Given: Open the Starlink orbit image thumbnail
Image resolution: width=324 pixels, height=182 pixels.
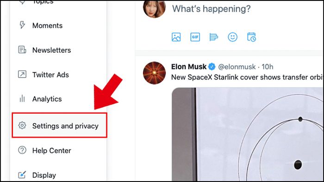Looking at the screenshot, I should pos(247,134).
